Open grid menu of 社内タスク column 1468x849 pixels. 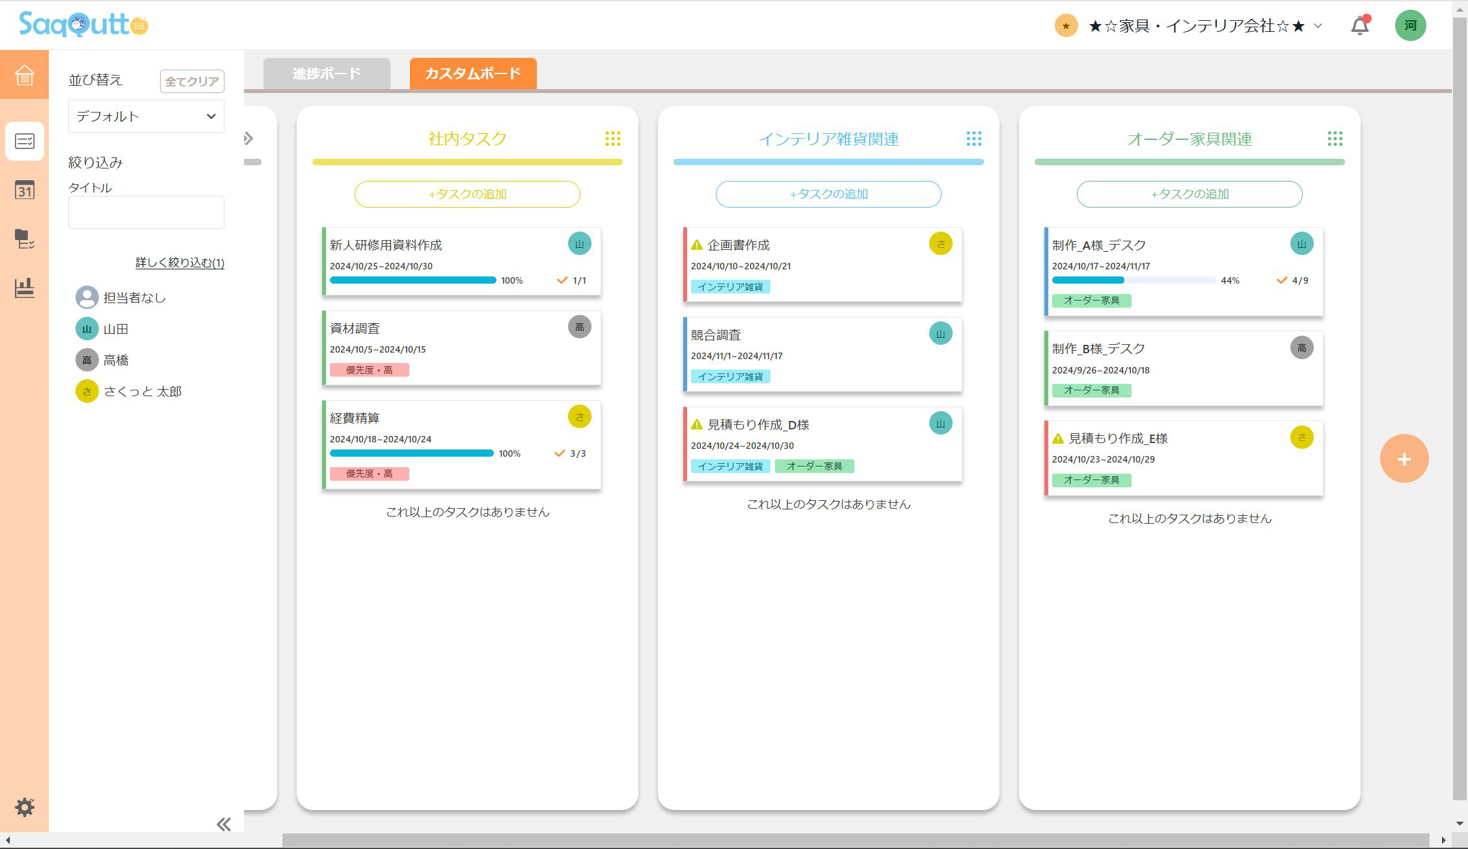612,139
